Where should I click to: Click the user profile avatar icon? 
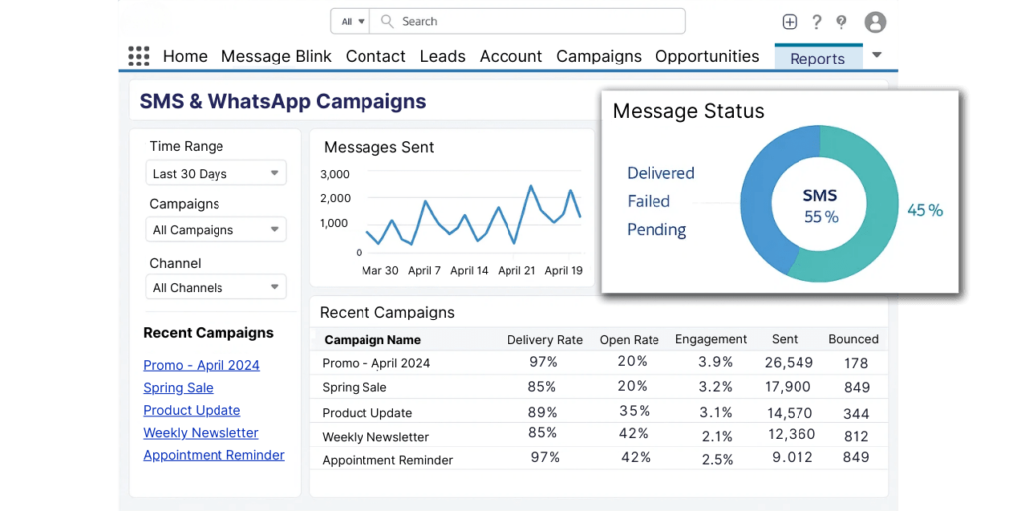[875, 22]
